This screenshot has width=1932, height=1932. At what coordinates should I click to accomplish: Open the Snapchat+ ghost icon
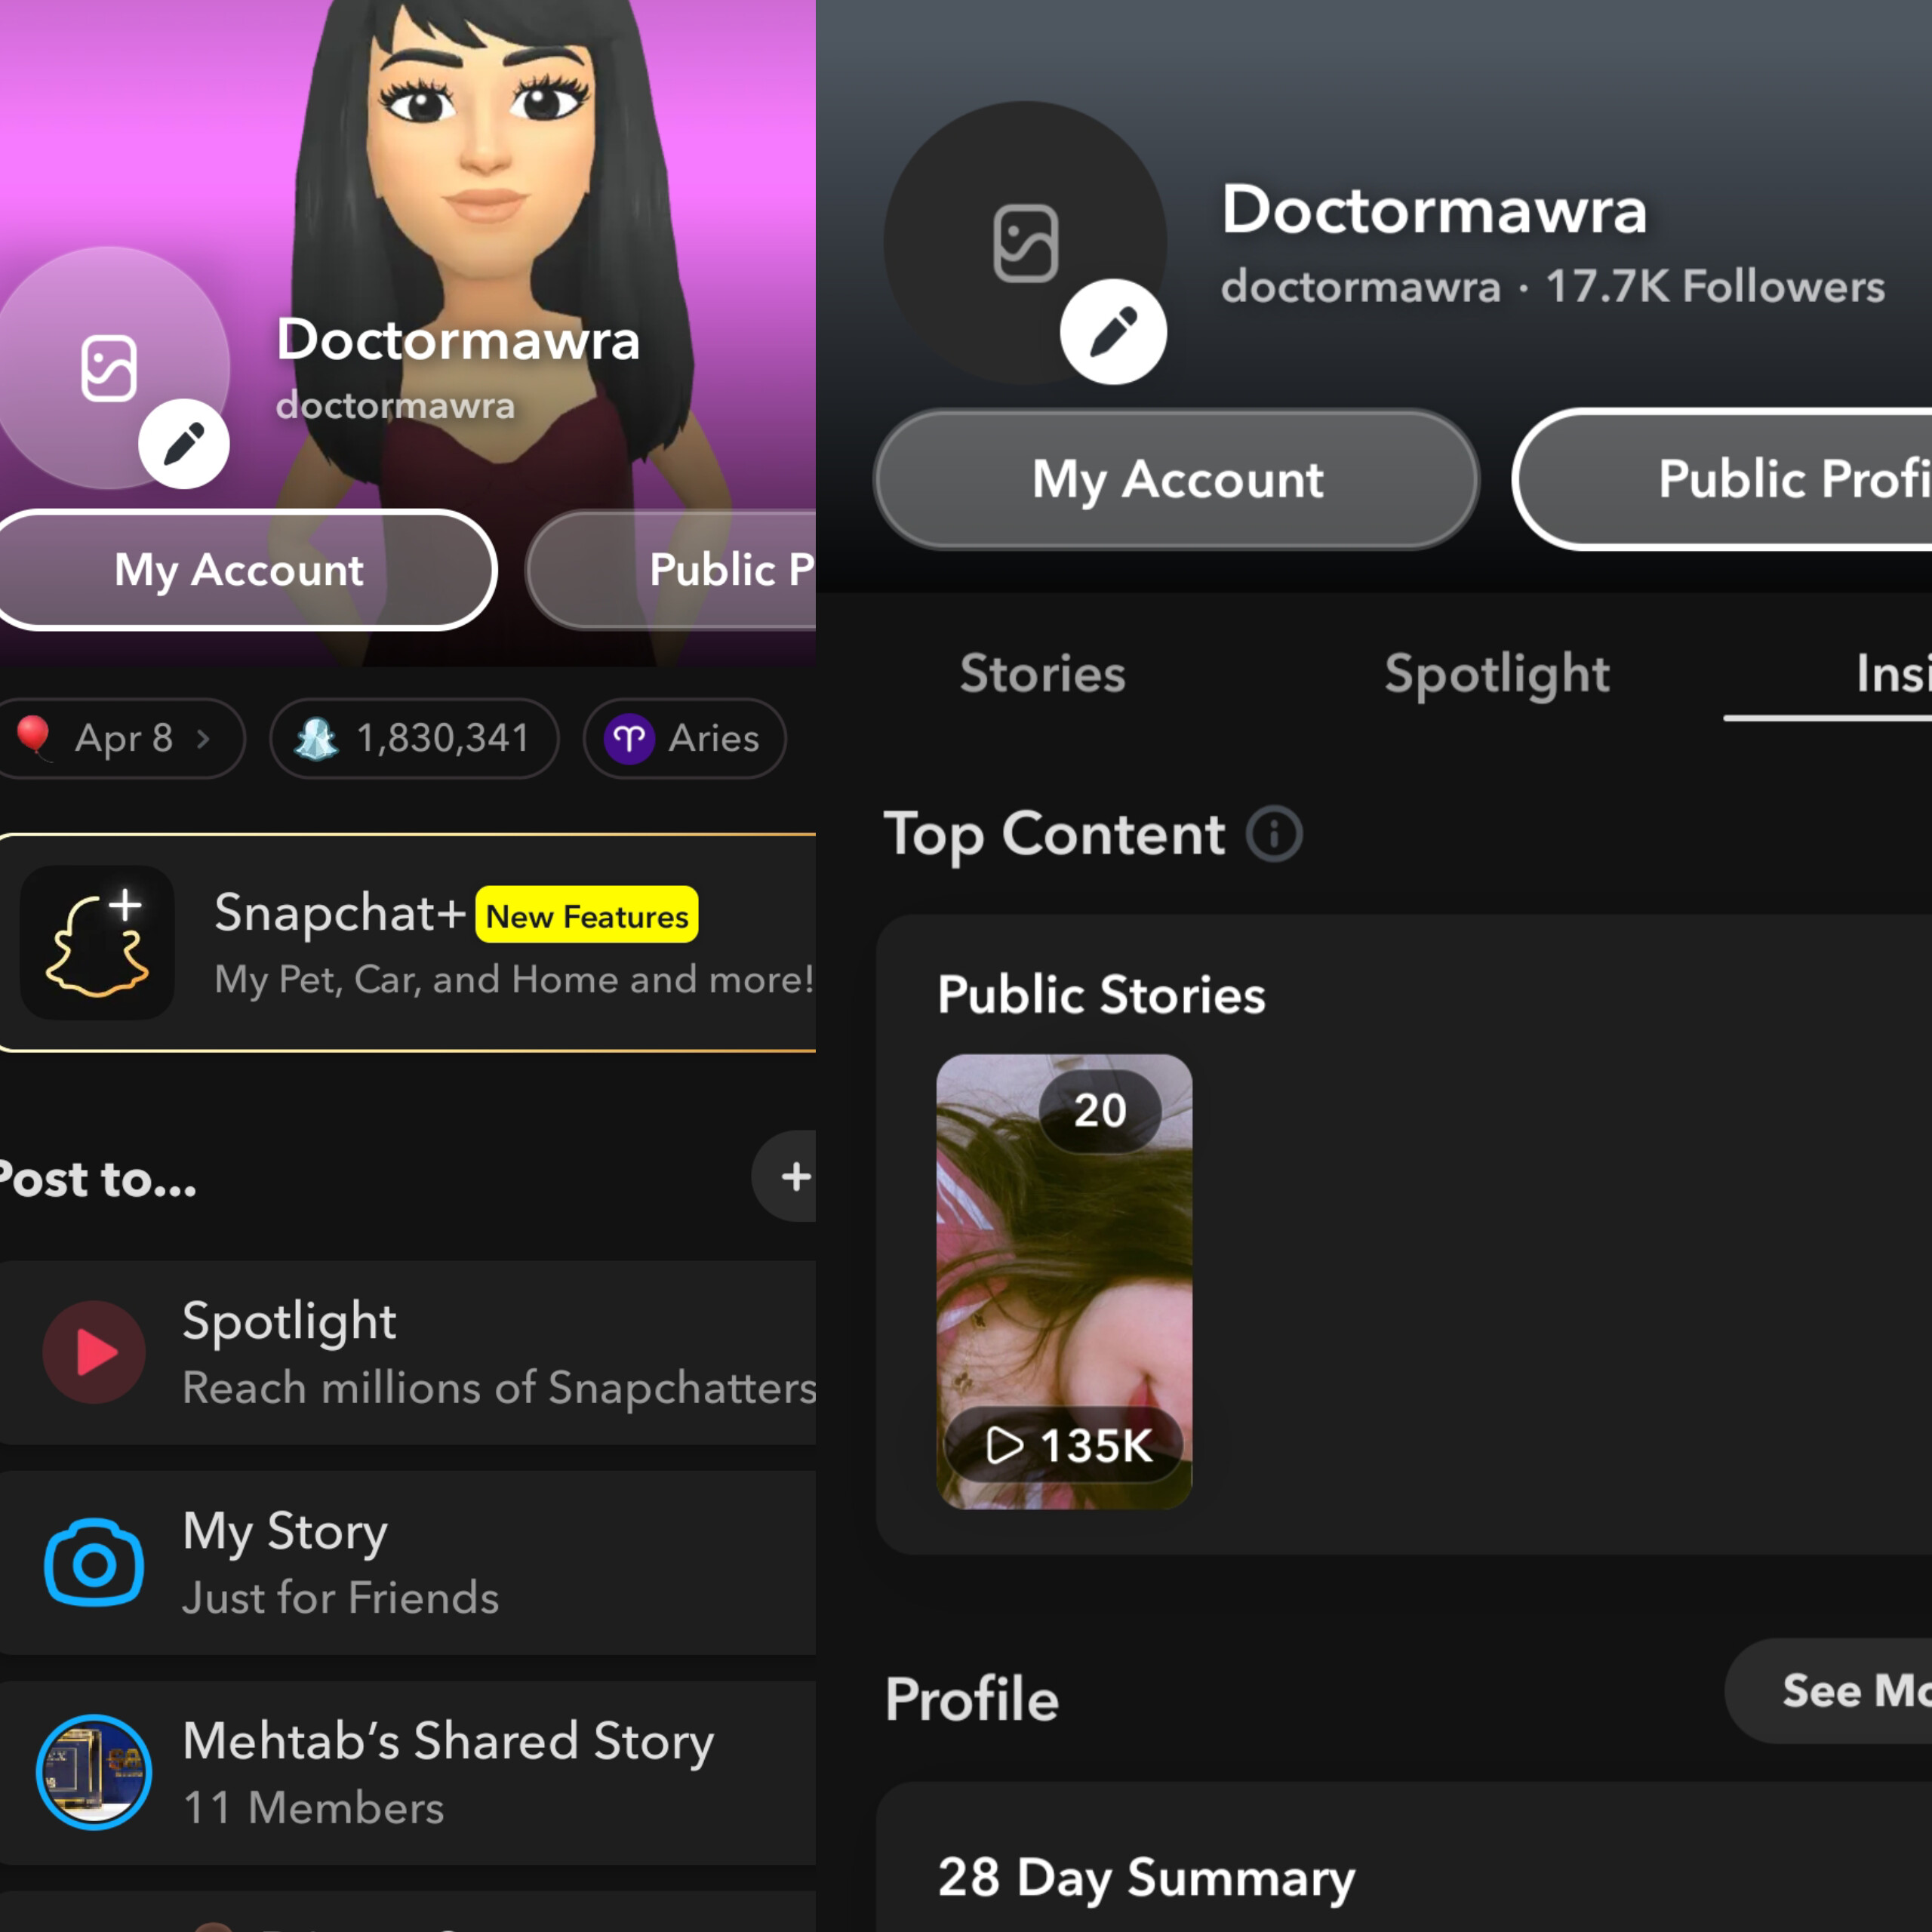97,942
